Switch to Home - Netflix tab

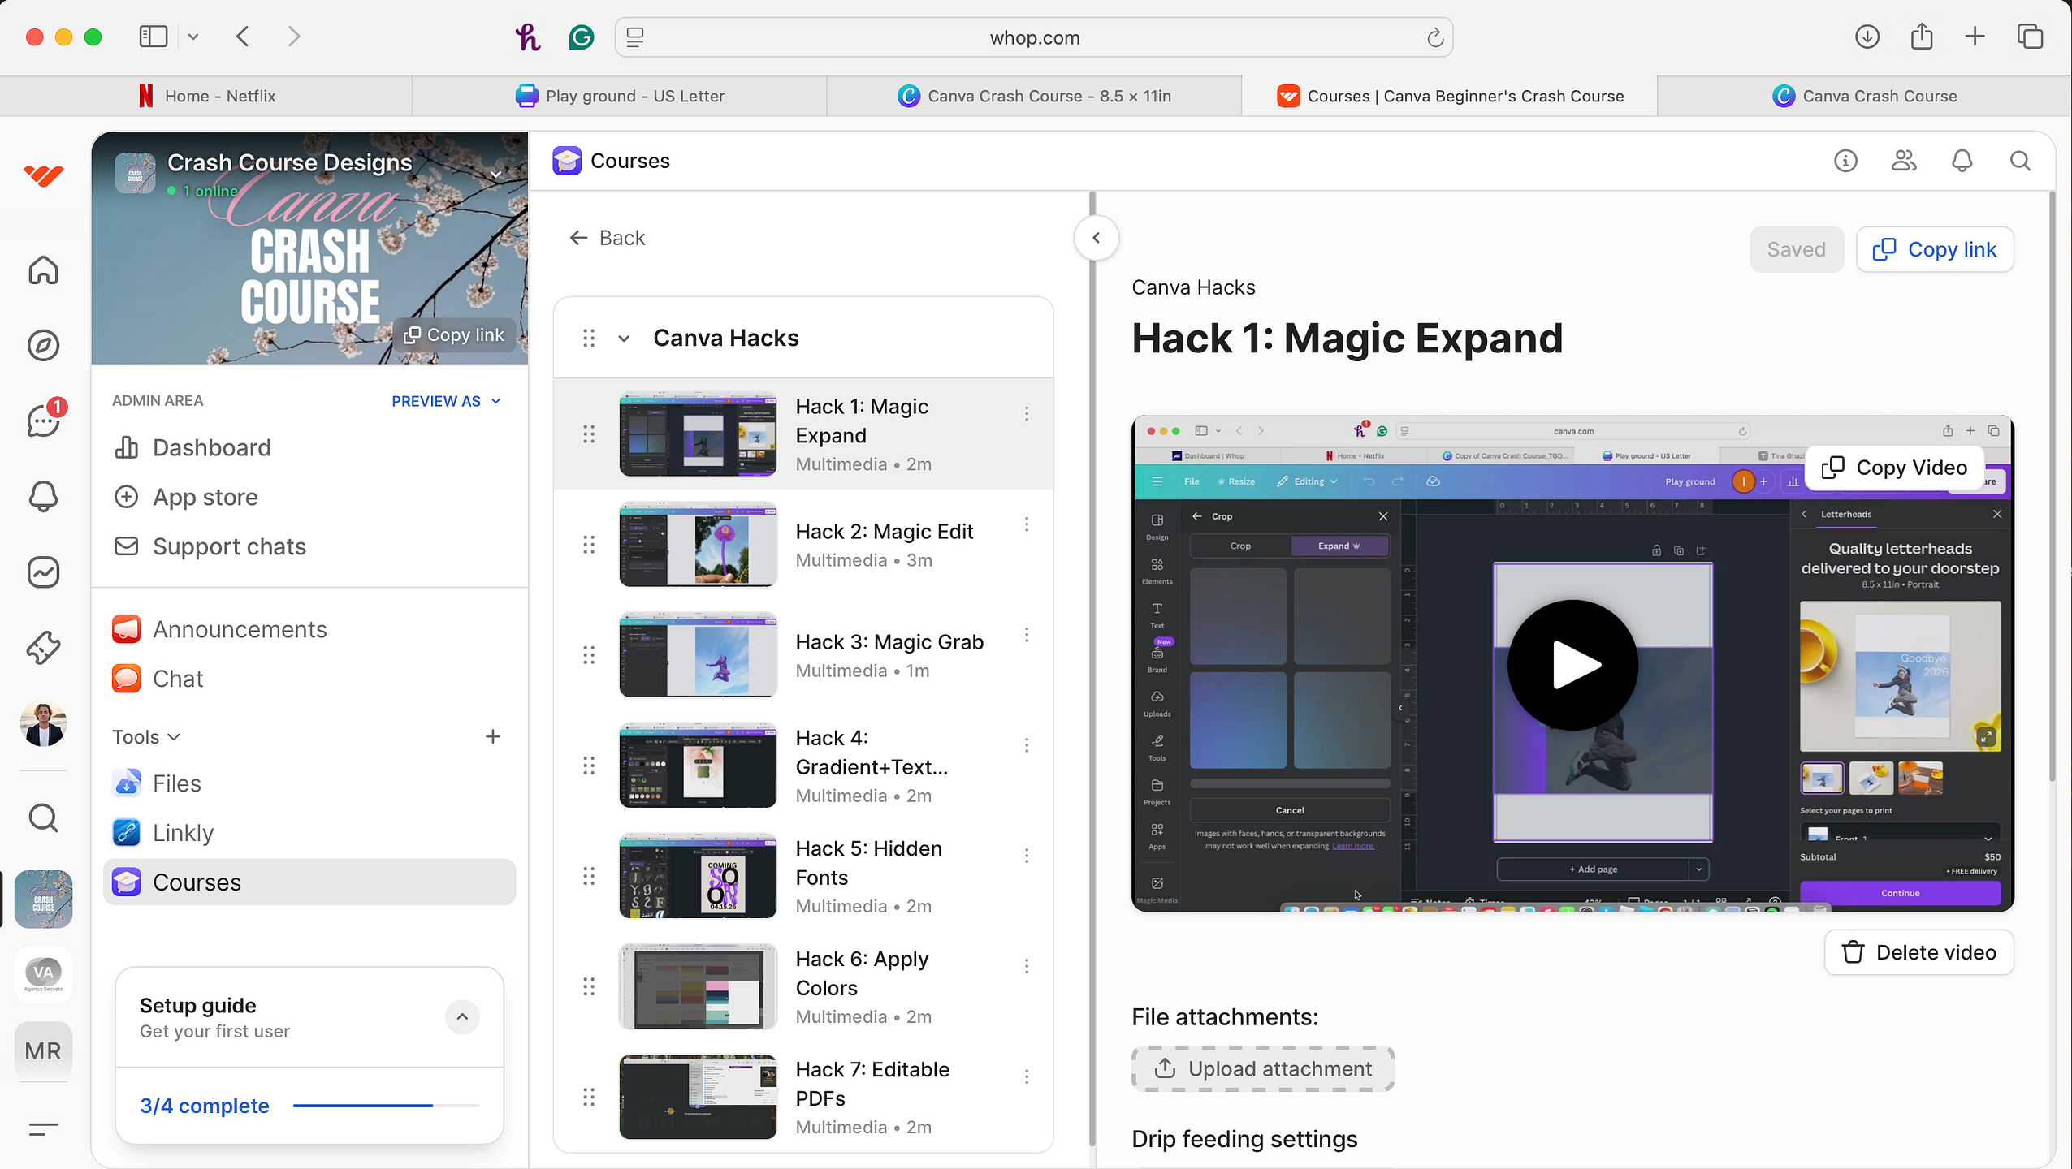coord(206,96)
